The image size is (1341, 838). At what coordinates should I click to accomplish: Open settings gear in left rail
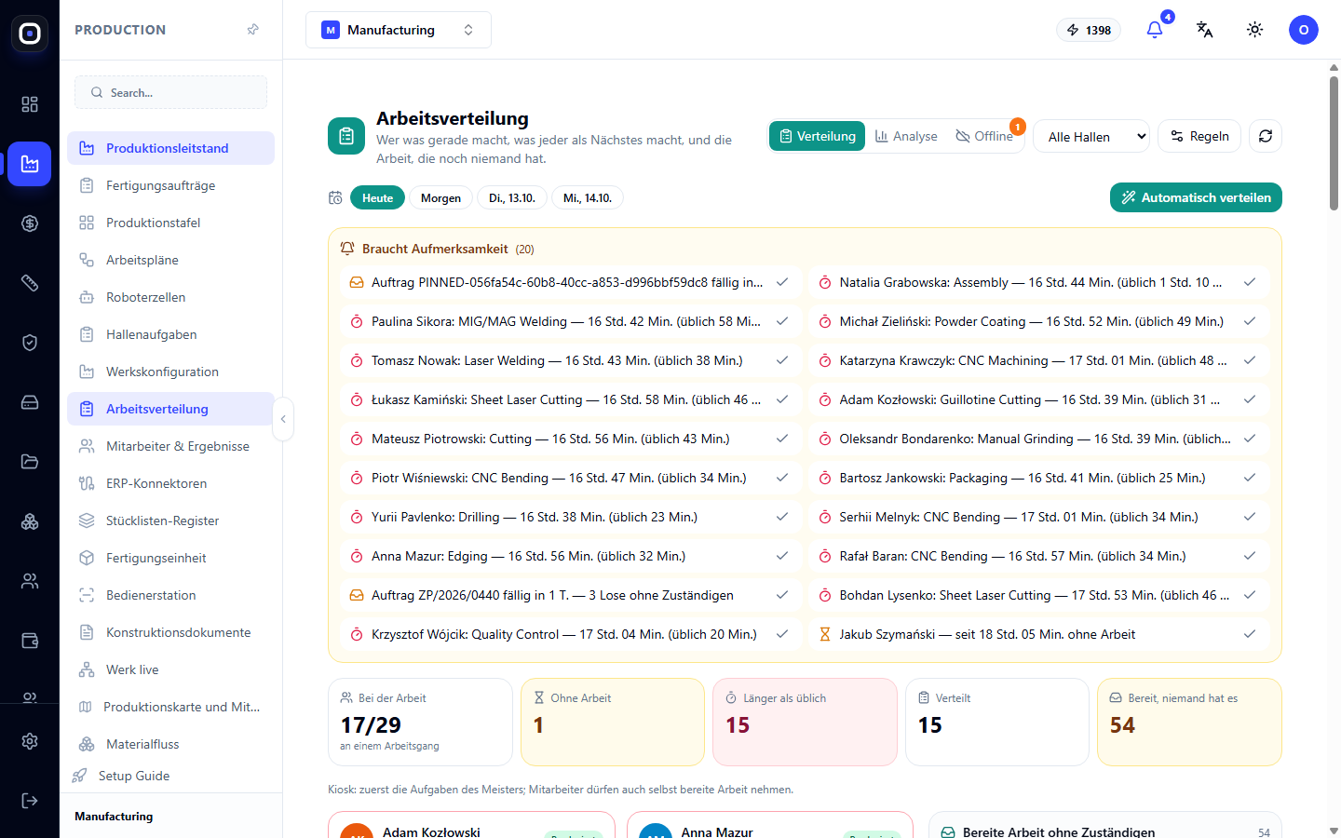click(30, 741)
